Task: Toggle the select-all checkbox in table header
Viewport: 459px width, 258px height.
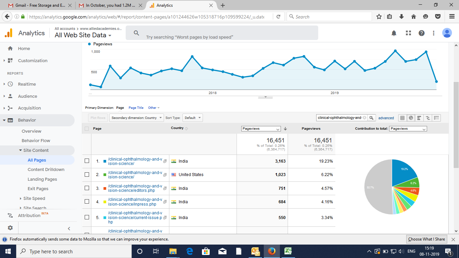Action: click(87, 129)
